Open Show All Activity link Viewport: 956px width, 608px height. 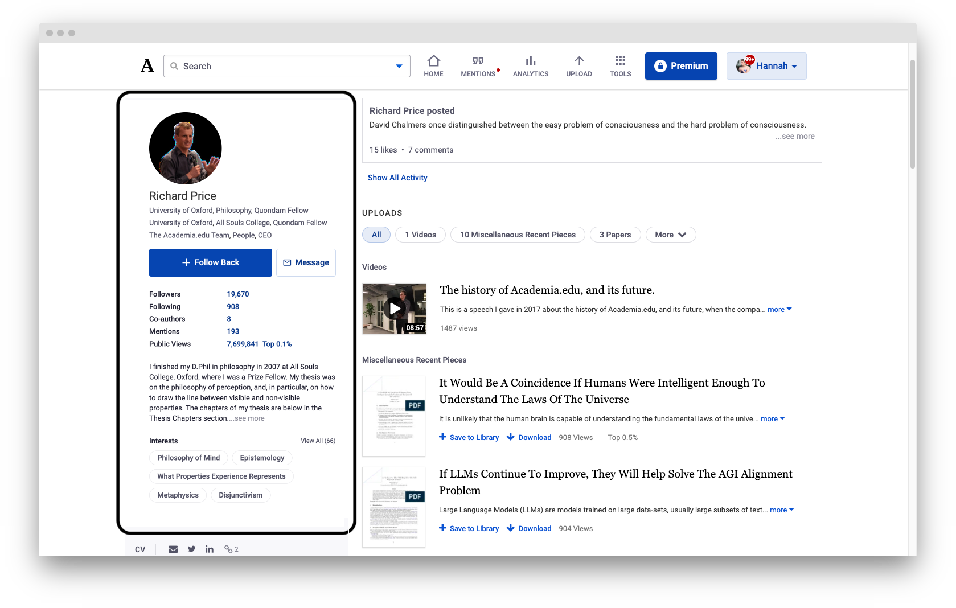click(397, 178)
